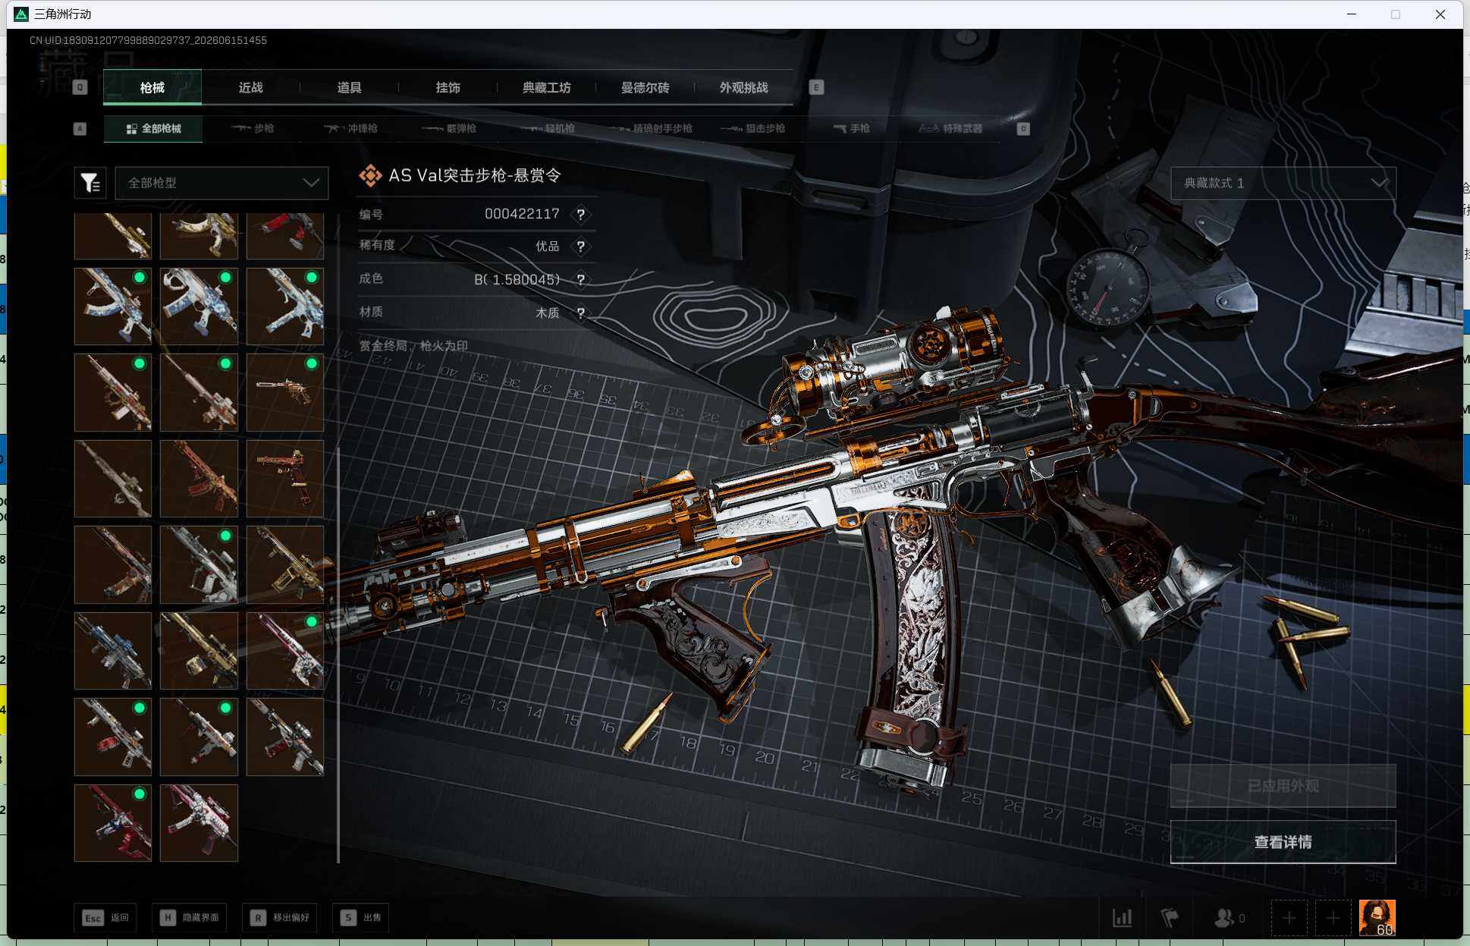Viewport: 1470px width, 946px height.
Task: Filter by 精确射手步枪 category
Action: tap(652, 129)
